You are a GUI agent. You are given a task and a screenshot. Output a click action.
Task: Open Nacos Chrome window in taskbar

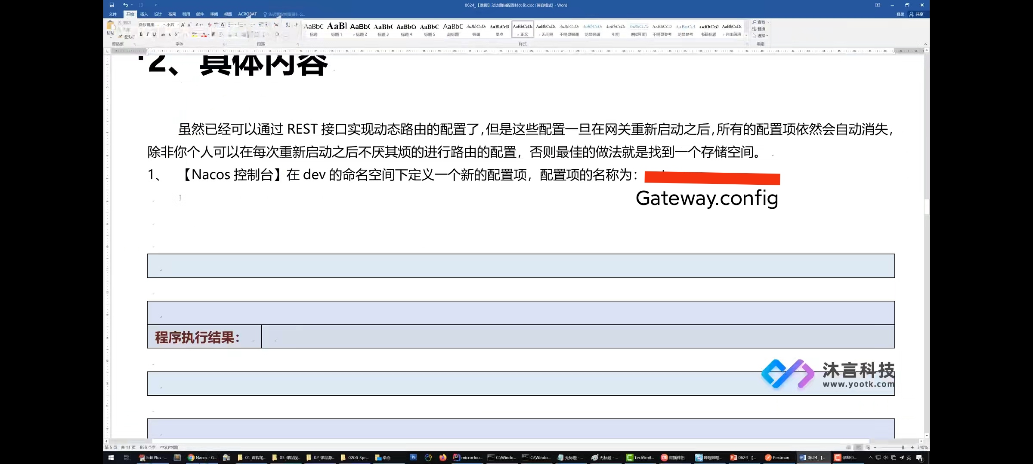click(x=202, y=458)
